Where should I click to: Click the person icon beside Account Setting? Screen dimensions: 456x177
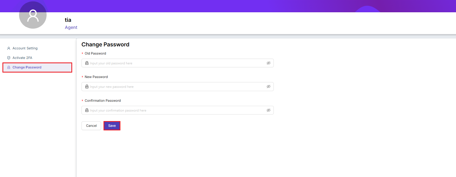pyautogui.click(x=9, y=48)
